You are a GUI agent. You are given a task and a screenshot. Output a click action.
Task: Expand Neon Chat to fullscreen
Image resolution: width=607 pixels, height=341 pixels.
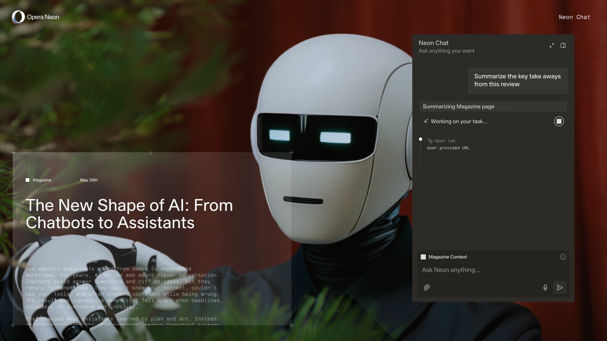pos(552,45)
